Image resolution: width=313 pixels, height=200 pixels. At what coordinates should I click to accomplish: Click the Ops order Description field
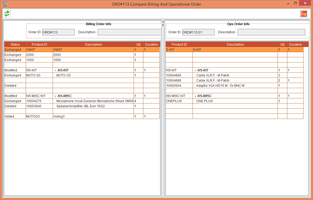[x=271, y=32]
